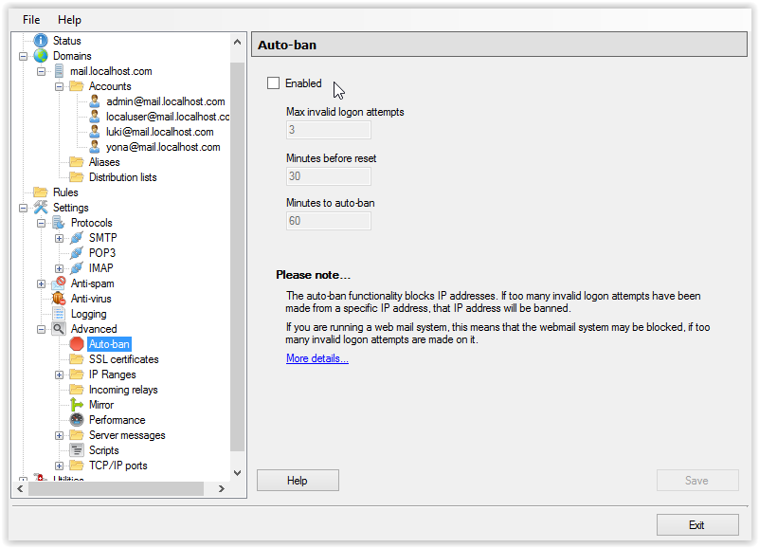Click the Distribution lists folder icon
The height and width of the screenshot is (548, 759).
coord(77,177)
